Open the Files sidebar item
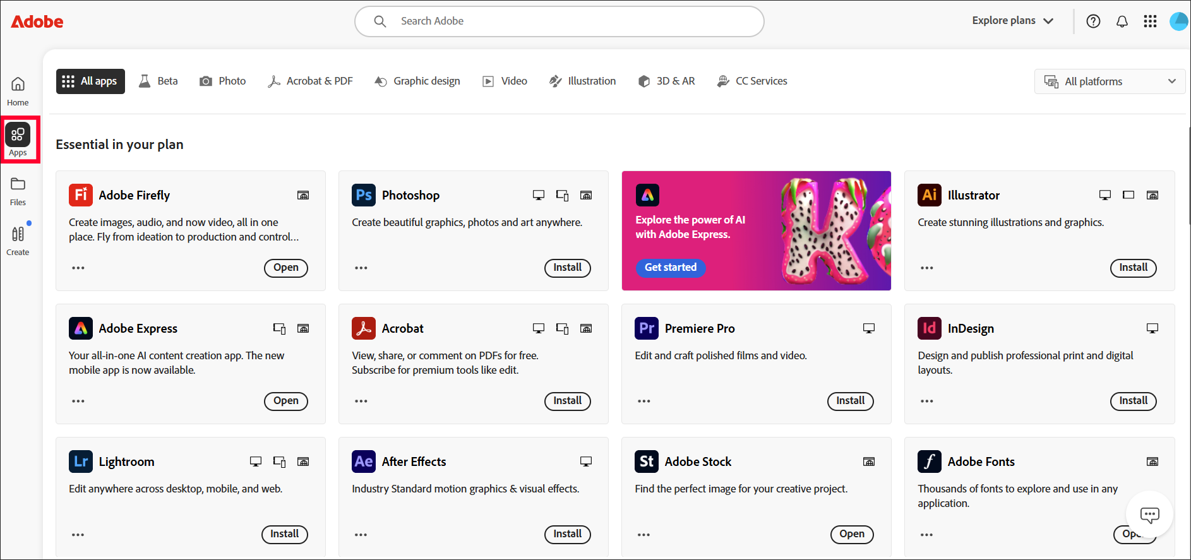The width and height of the screenshot is (1191, 560). click(18, 191)
